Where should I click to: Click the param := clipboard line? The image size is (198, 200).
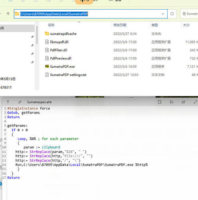click(x=42, y=147)
